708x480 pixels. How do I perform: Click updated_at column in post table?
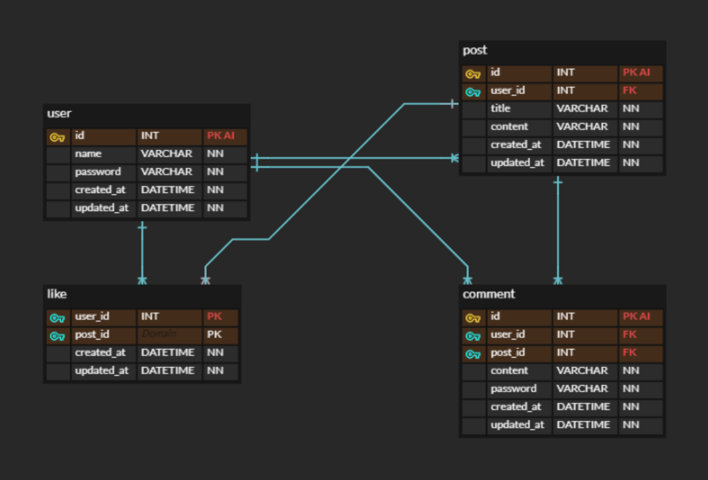[517, 163]
